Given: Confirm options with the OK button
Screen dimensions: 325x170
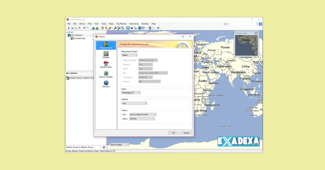Looking at the screenshot, I should [x=174, y=133].
